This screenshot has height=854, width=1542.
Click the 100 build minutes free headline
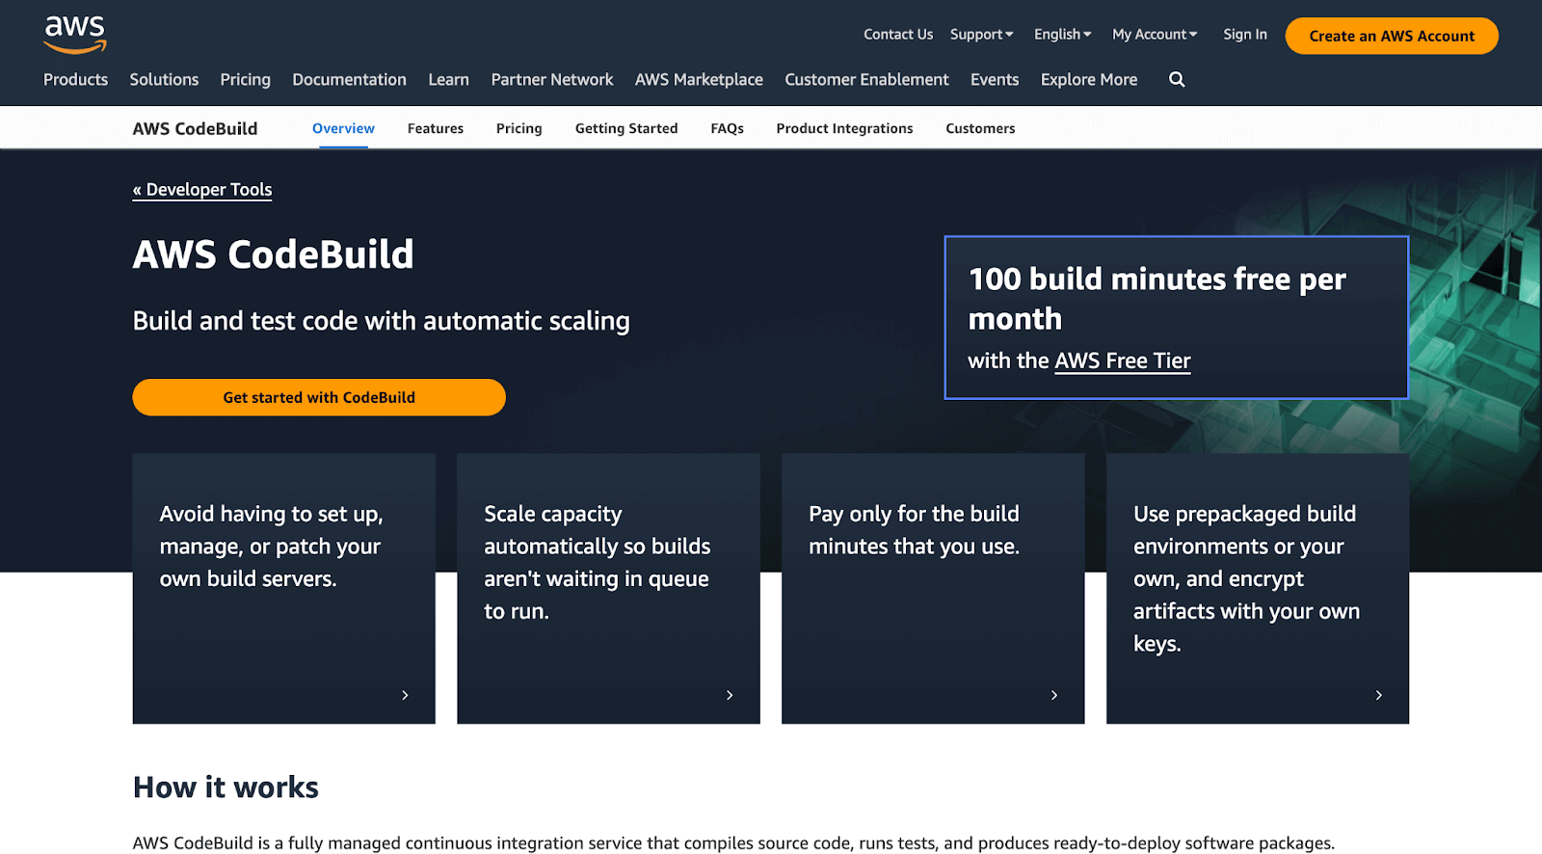(1156, 299)
